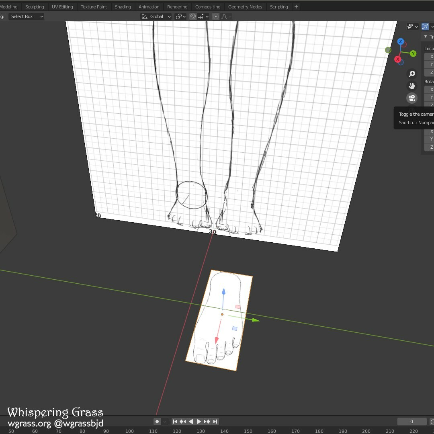The height and width of the screenshot is (434, 434).
Task: Switch to the Rendering workspace tab
Action: click(x=177, y=7)
